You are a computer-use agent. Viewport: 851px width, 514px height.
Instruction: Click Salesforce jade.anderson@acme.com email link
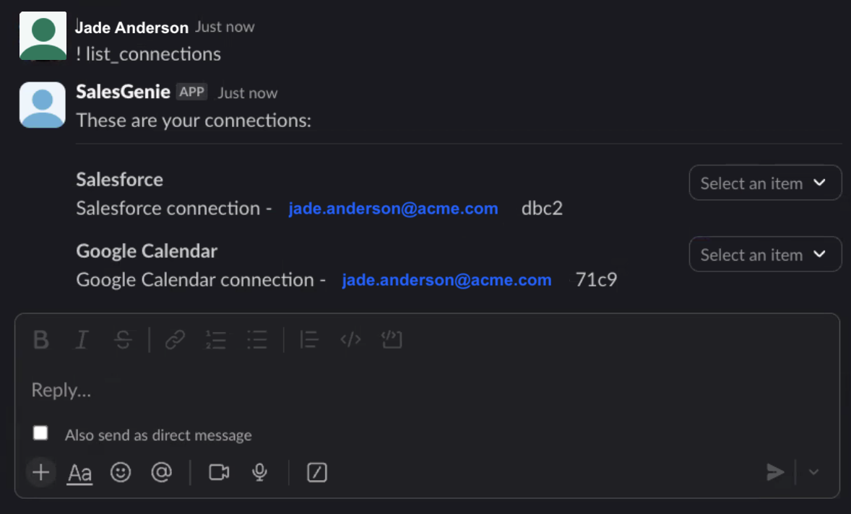pos(393,209)
